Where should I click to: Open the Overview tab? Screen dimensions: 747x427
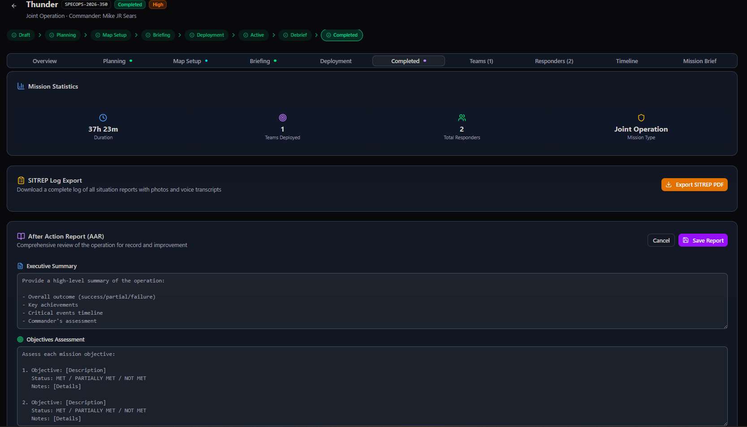(45, 61)
